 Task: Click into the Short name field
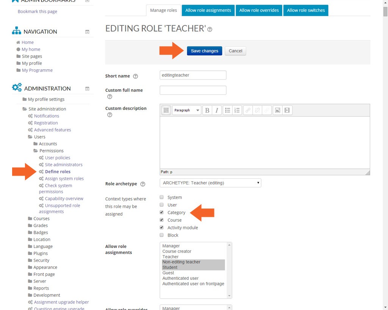[193, 75]
